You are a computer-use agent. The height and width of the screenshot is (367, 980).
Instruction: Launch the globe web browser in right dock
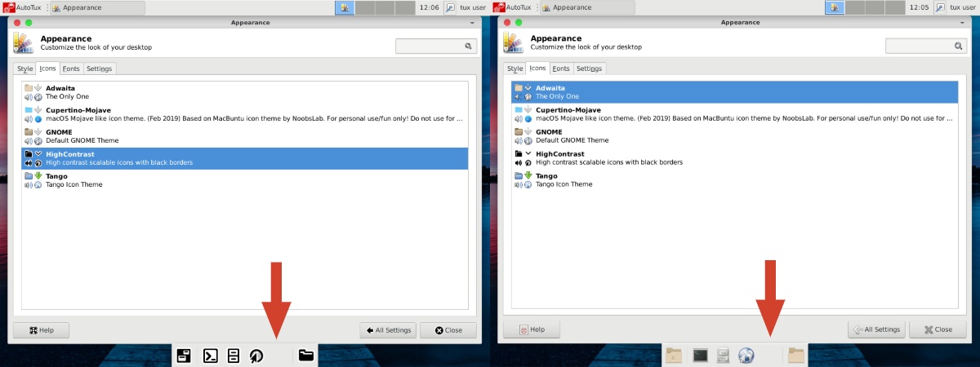[746, 356]
